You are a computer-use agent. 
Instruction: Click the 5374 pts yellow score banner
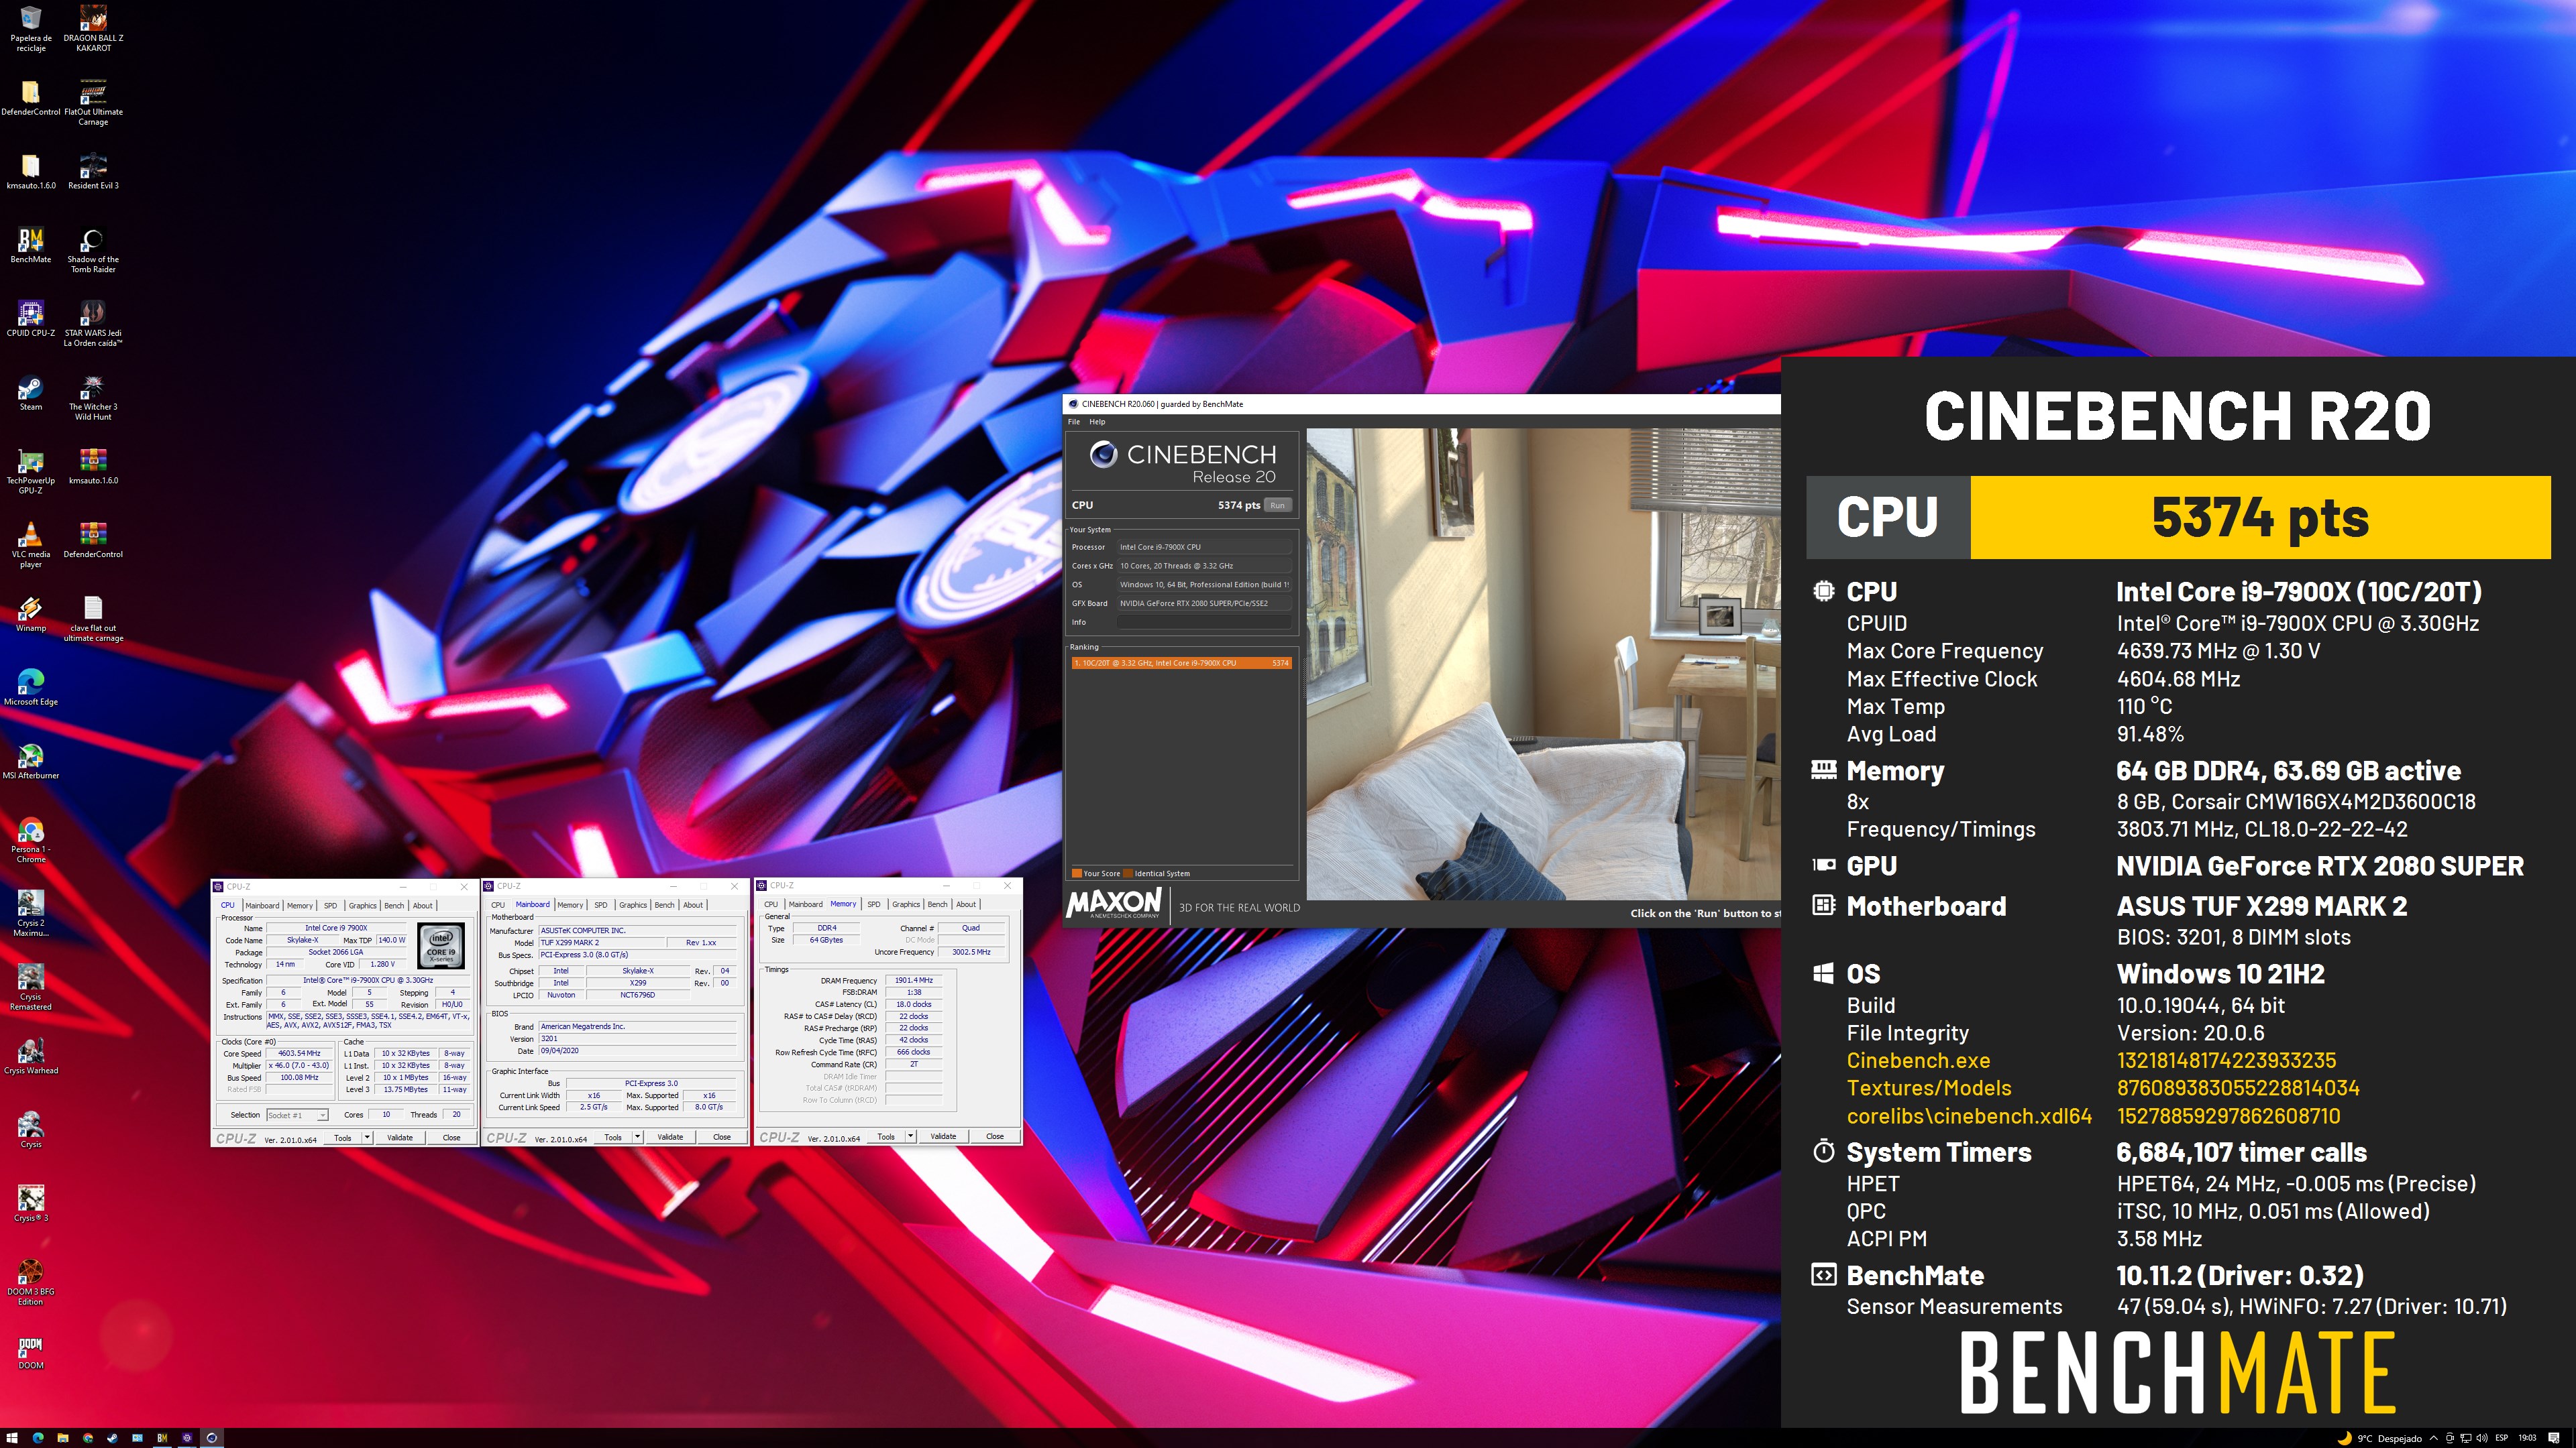pyautogui.click(x=2260, y=517)
